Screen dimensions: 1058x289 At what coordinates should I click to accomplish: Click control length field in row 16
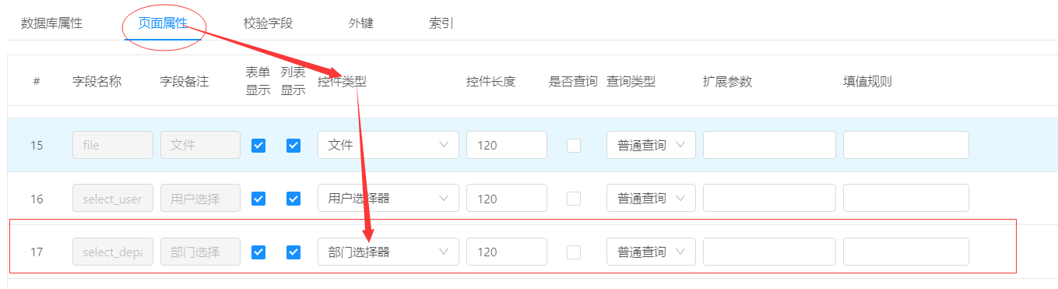click(507, 199)
